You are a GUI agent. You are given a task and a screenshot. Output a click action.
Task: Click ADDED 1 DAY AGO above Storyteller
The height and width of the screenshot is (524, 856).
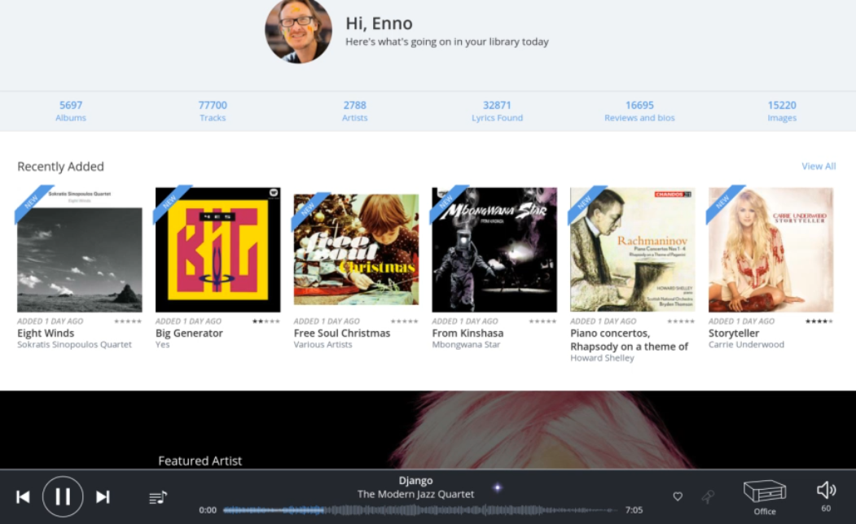[741, 321]
